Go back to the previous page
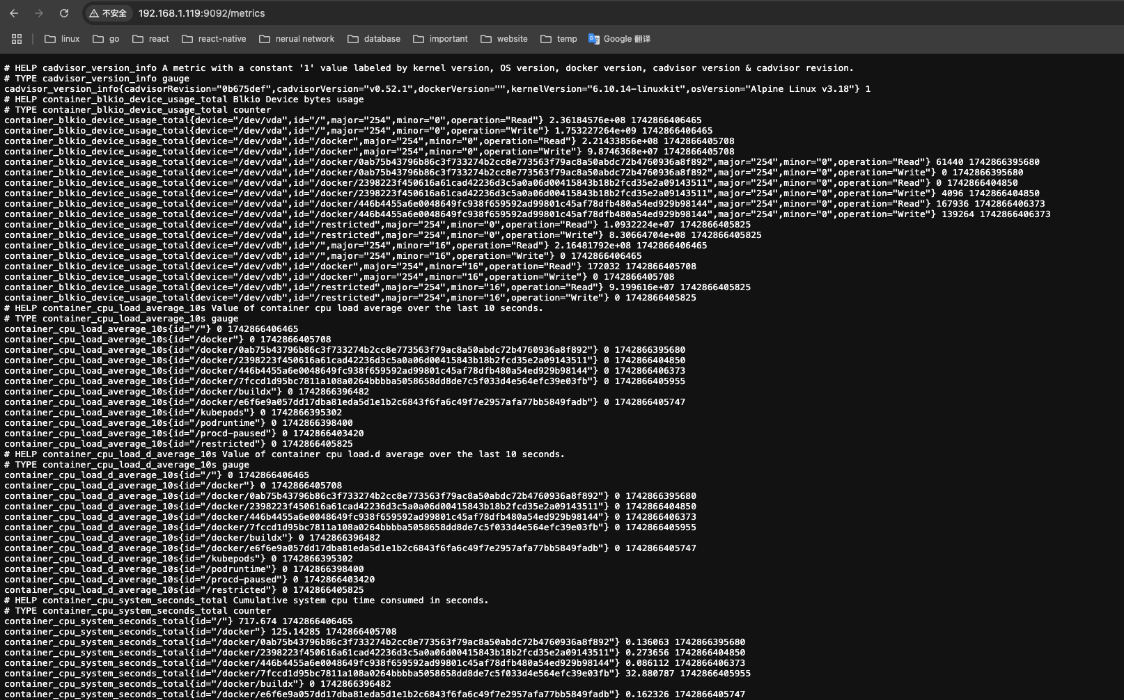1124x700 pixels. coord(14,13)
